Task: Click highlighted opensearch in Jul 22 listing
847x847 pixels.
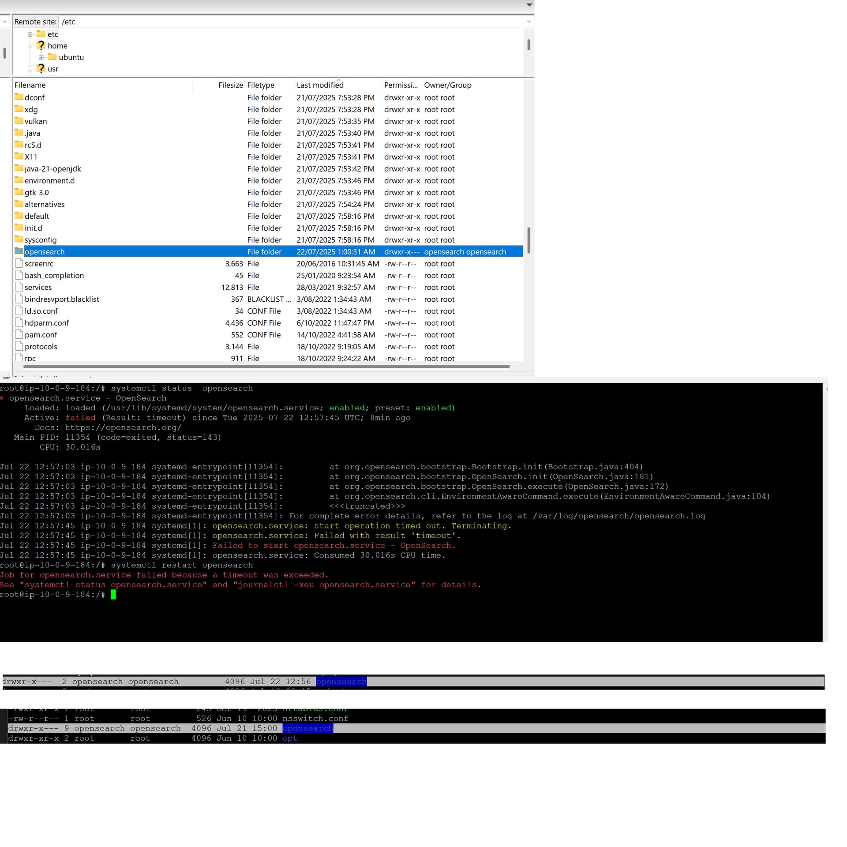Action: click(x=341, y=682)
